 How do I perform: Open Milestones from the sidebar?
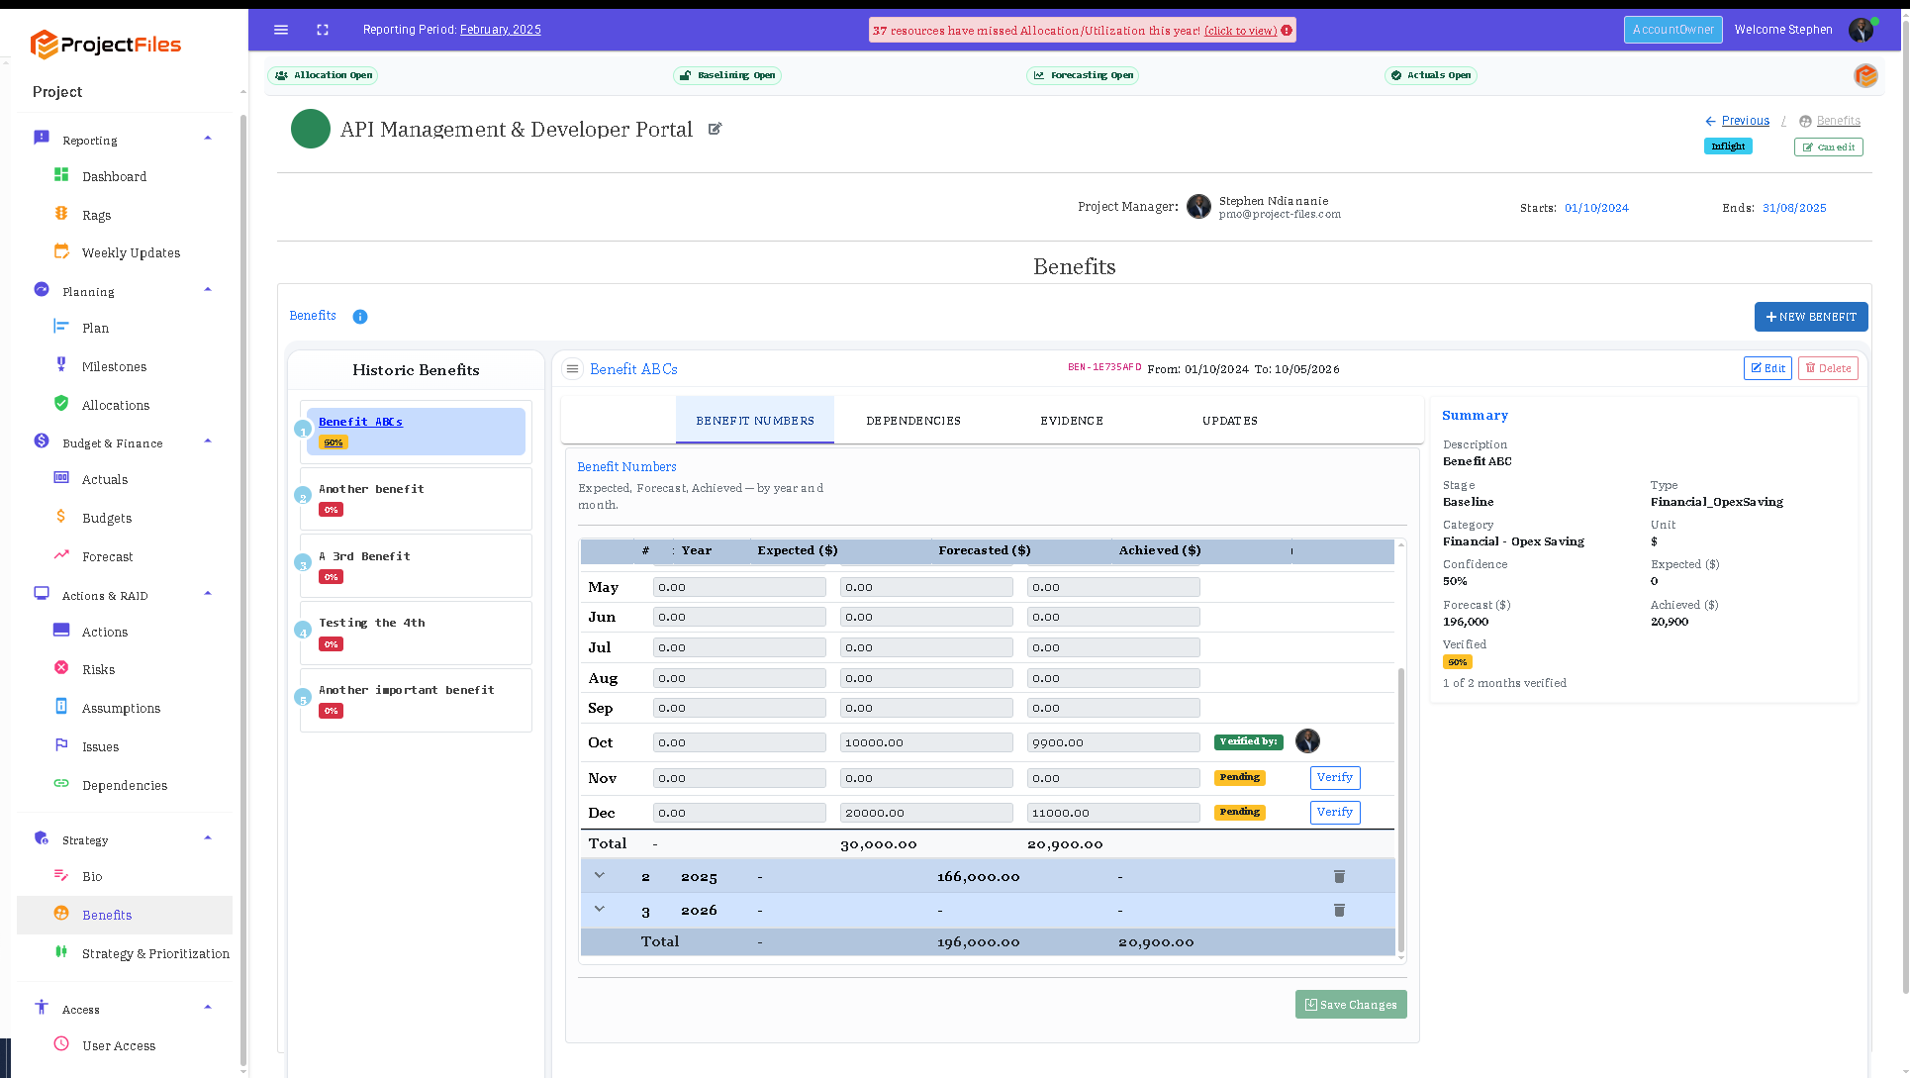[x=114, y=366]
